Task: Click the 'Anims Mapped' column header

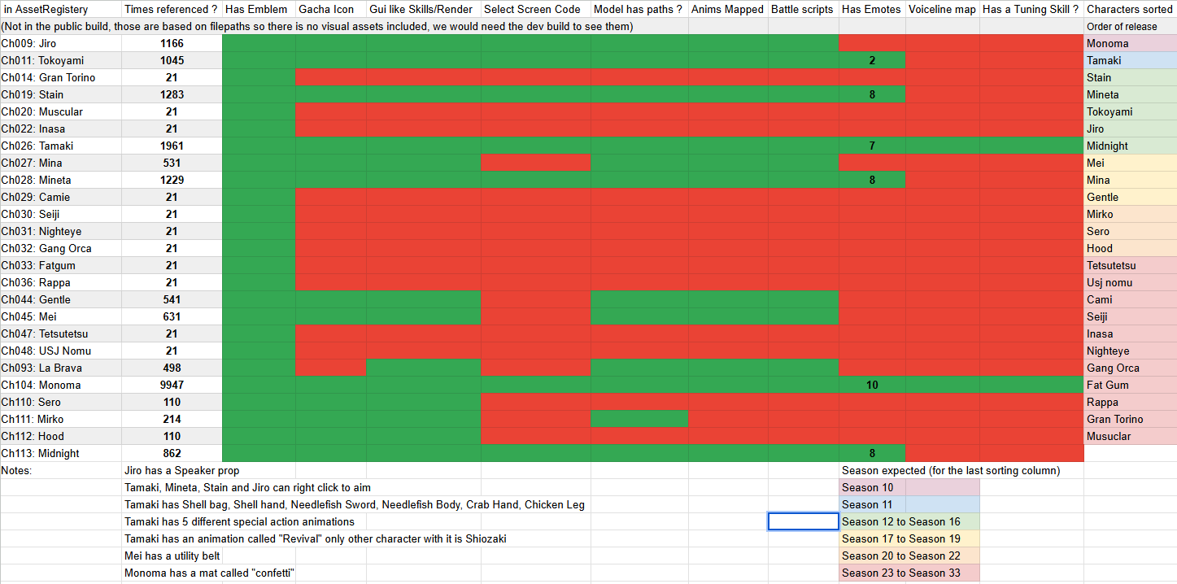Action: (x=728, y=9)
